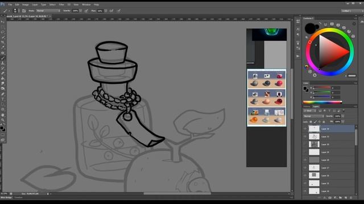This screenshot has width=364, height=204.
Task: Lock image pixels with the brush lock icon
Action: tap(315, 122)
